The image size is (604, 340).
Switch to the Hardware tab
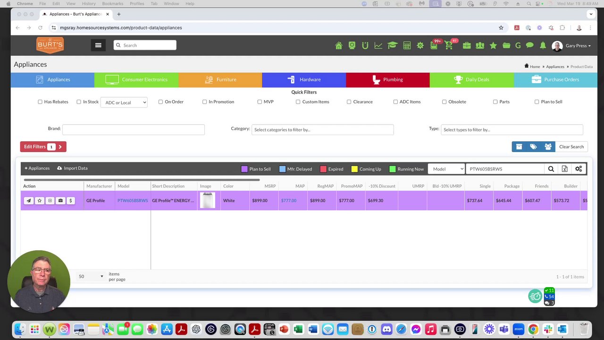pos(304,80)
